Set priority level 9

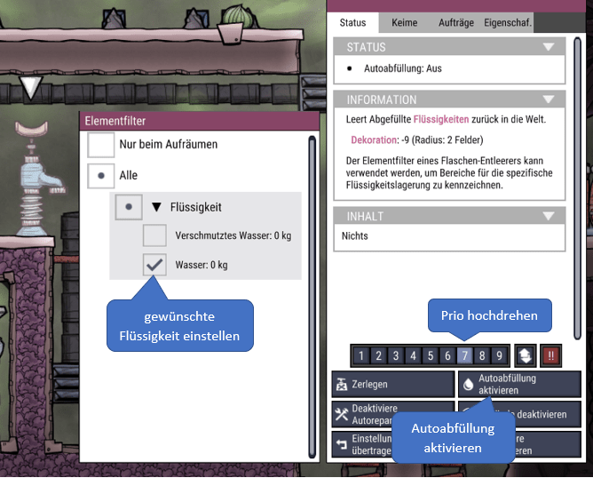(x=499, y=355)
